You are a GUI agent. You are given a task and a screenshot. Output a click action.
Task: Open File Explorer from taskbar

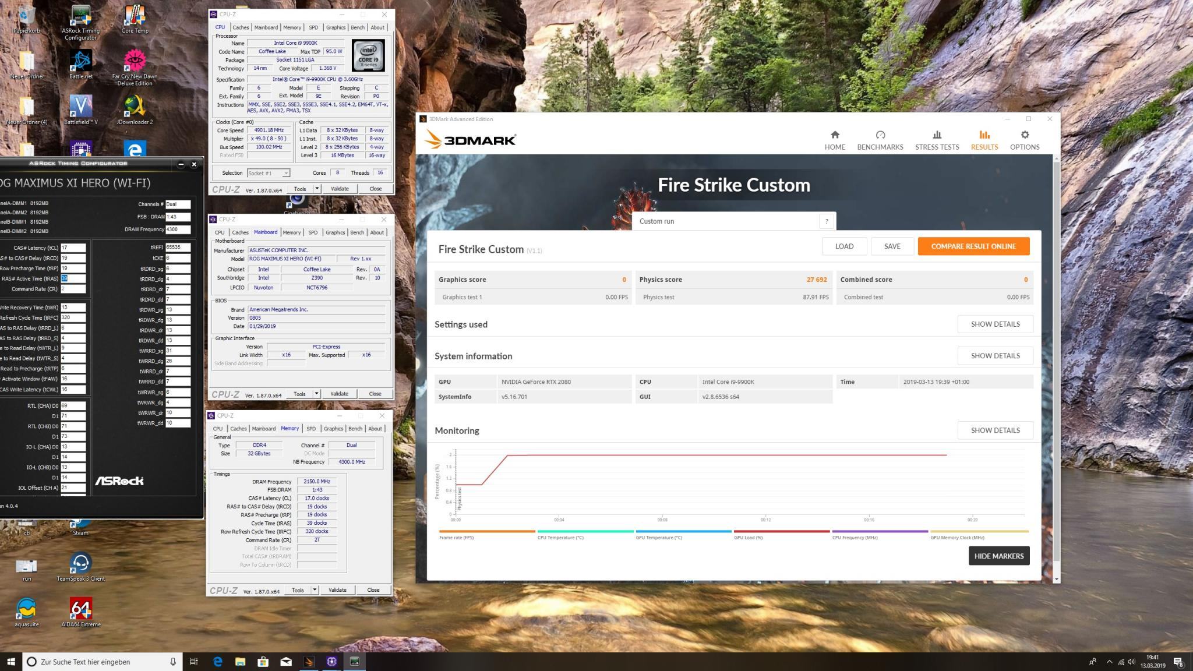[240, 662]
